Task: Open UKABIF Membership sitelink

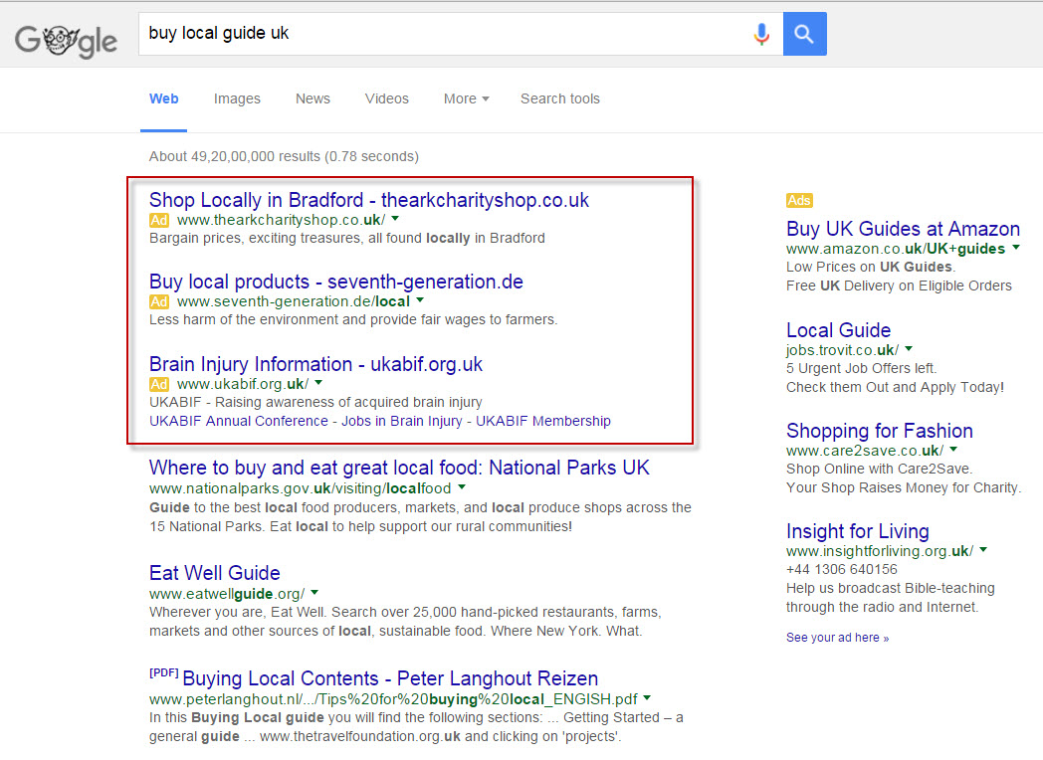Action: tap(542, 421)
